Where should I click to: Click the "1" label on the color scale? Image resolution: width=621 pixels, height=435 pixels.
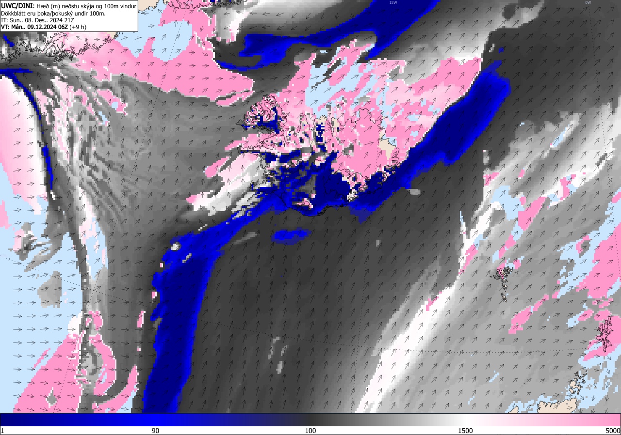2,431
